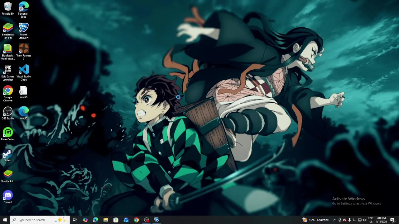Select Epic Games Launcher desktop icon
The width and height of the screenshot is (399, 224).
(x=8, y=73)
